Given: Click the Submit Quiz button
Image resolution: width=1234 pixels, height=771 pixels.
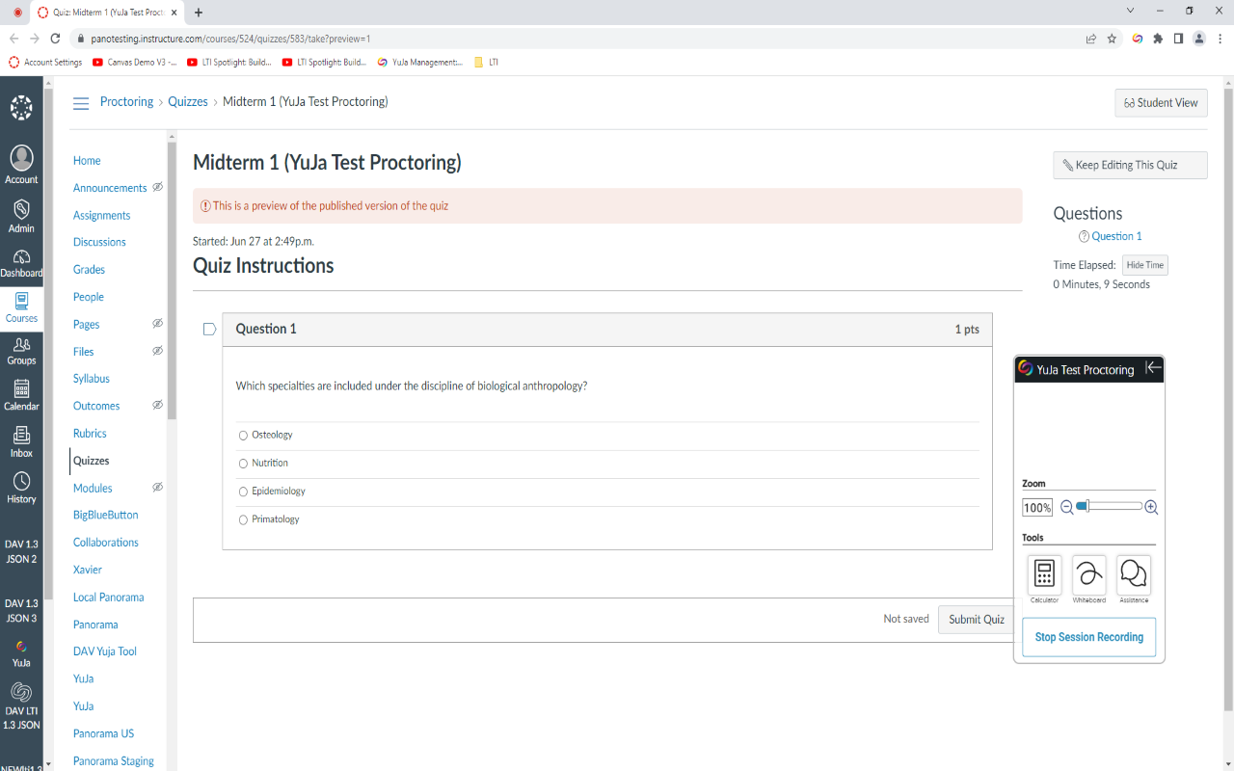Looking at the screenshot, I should tap(976, 620).
